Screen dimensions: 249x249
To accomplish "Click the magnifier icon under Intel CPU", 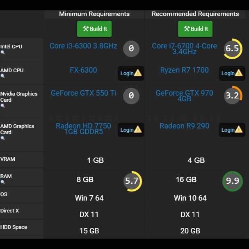I will pyautogui.click(x=2, y=52).
